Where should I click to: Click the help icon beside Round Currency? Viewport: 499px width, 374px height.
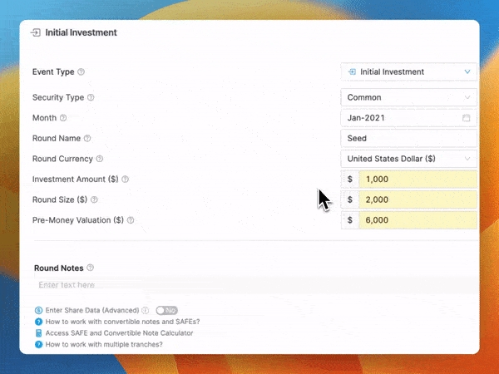click(100, 159)
